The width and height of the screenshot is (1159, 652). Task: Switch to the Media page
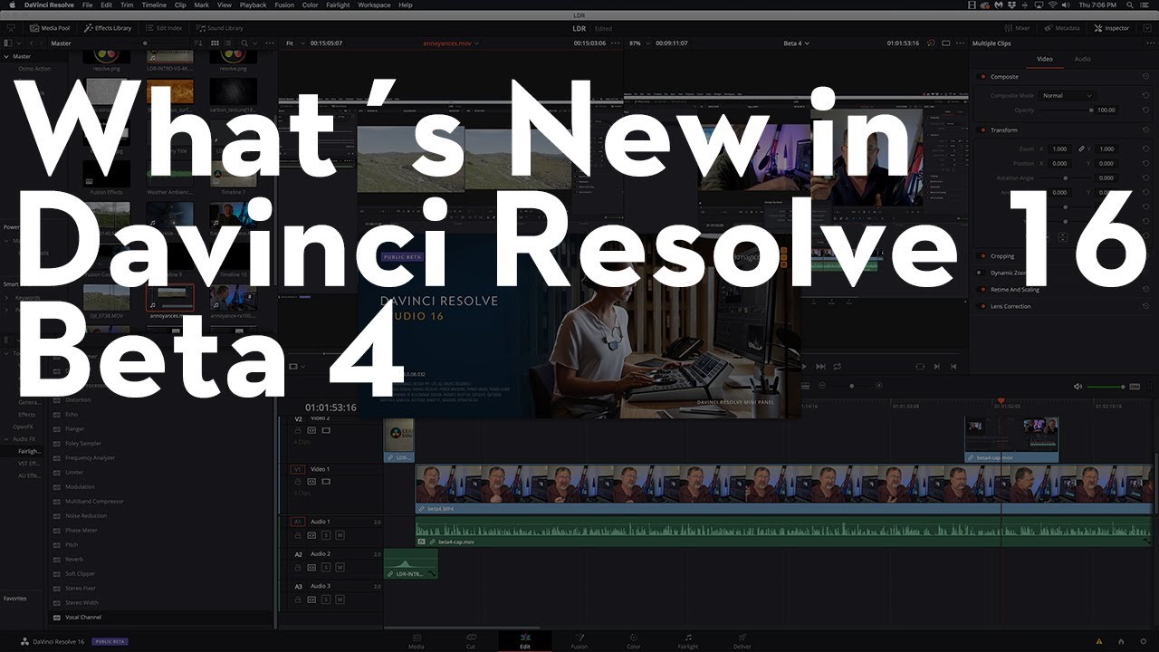tap(416, 641)
